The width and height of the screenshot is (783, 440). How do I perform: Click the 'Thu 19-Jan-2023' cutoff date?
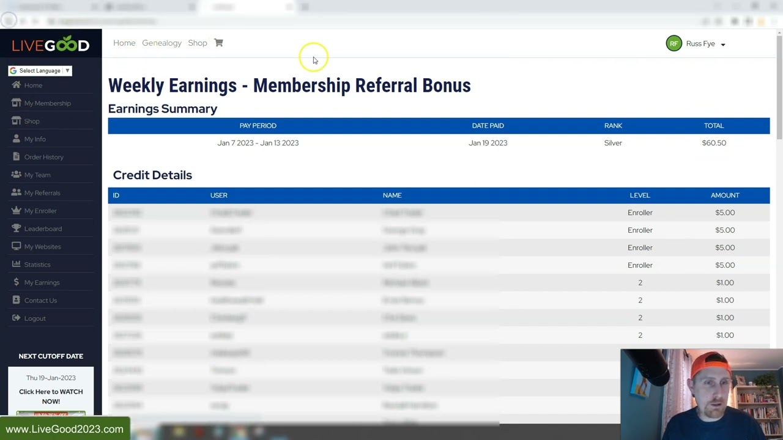(51, 378)
